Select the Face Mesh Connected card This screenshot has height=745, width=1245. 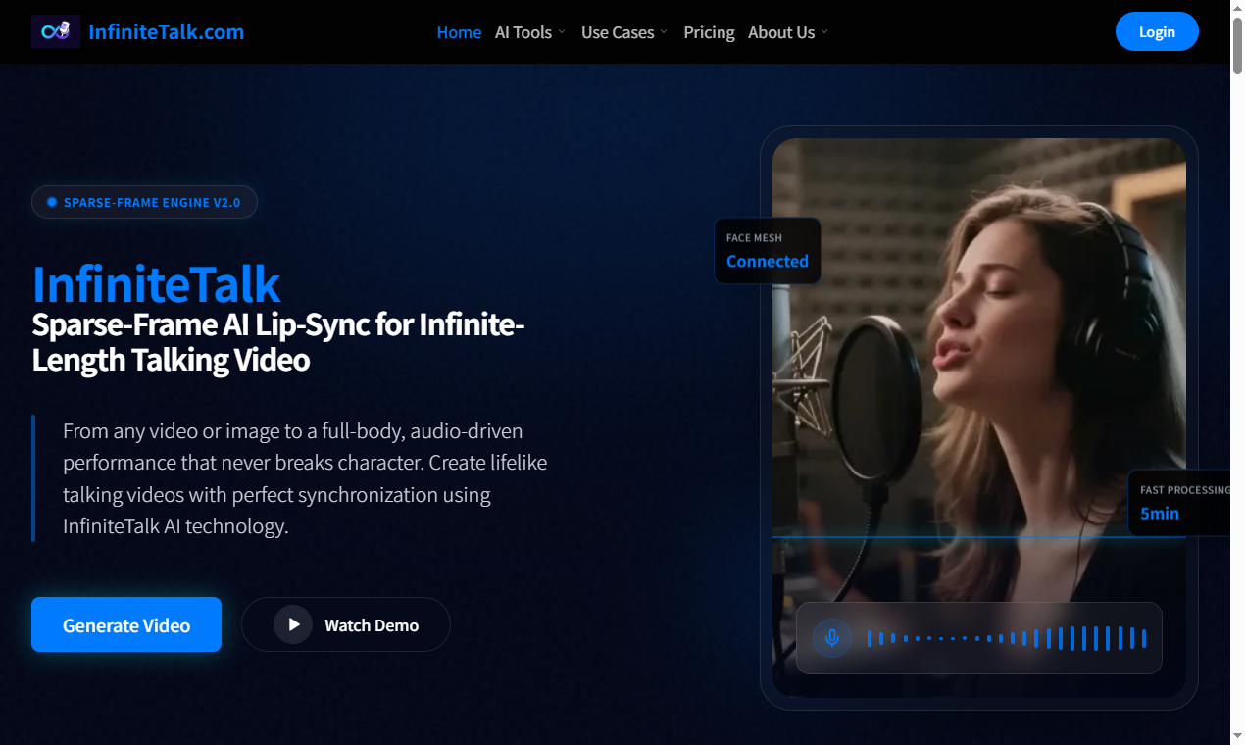coord(768,251)
